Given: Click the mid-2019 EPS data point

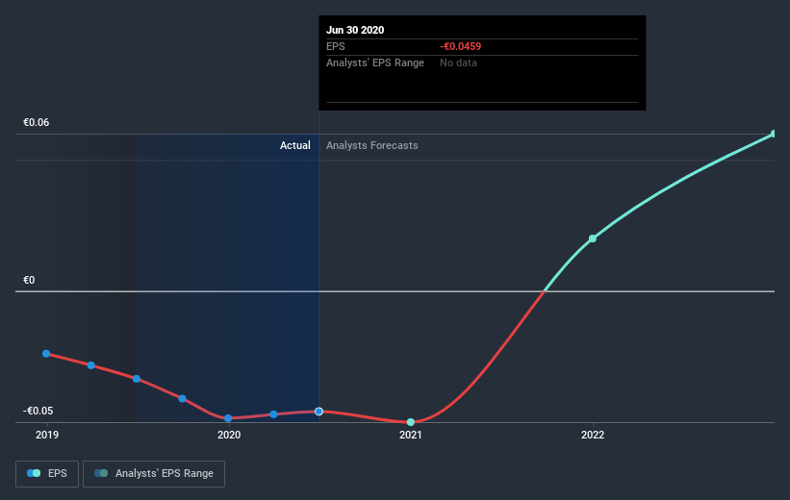Looking at the screenshot, I should [x=137, y=379].
